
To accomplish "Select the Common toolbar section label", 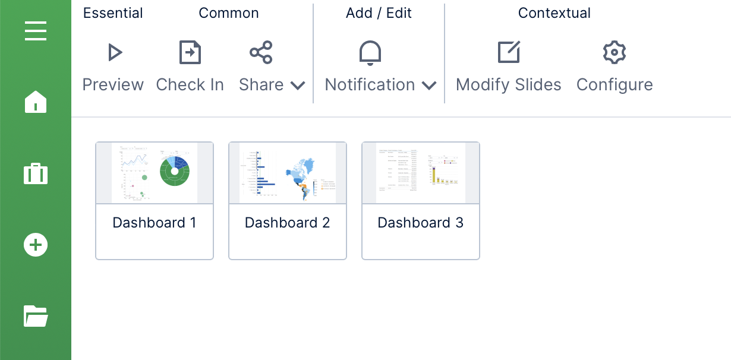I will 229,14.
